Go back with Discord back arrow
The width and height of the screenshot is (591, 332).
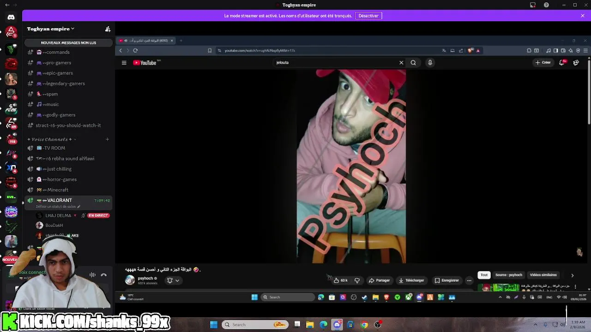click(x=7, y=5)
